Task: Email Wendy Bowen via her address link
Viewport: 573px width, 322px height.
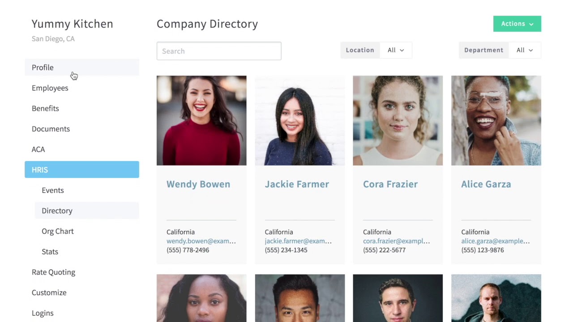Action: [x=201, y=241]
